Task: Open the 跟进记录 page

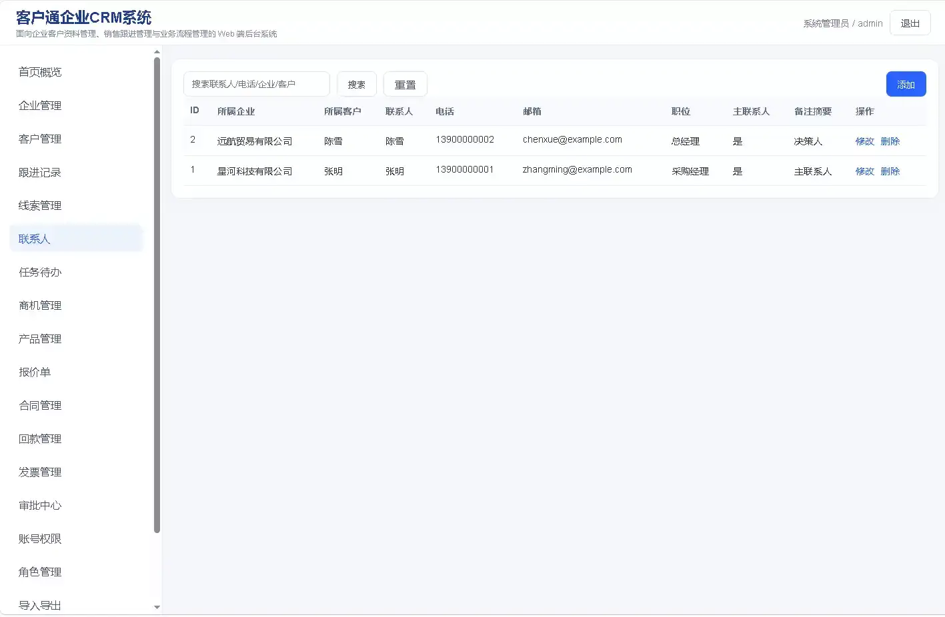Action: (40, 172)
